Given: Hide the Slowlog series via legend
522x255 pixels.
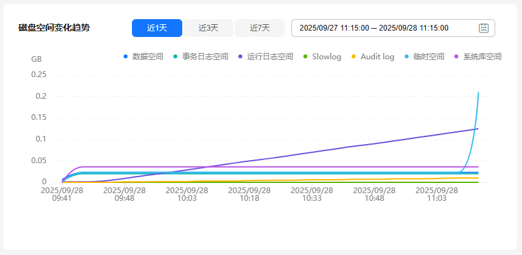Looking at the screenshot, I should click(x=322, y=57).
